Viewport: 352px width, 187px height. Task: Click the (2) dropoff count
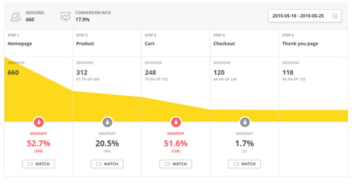pyautogui.click(x=244, y=151)
